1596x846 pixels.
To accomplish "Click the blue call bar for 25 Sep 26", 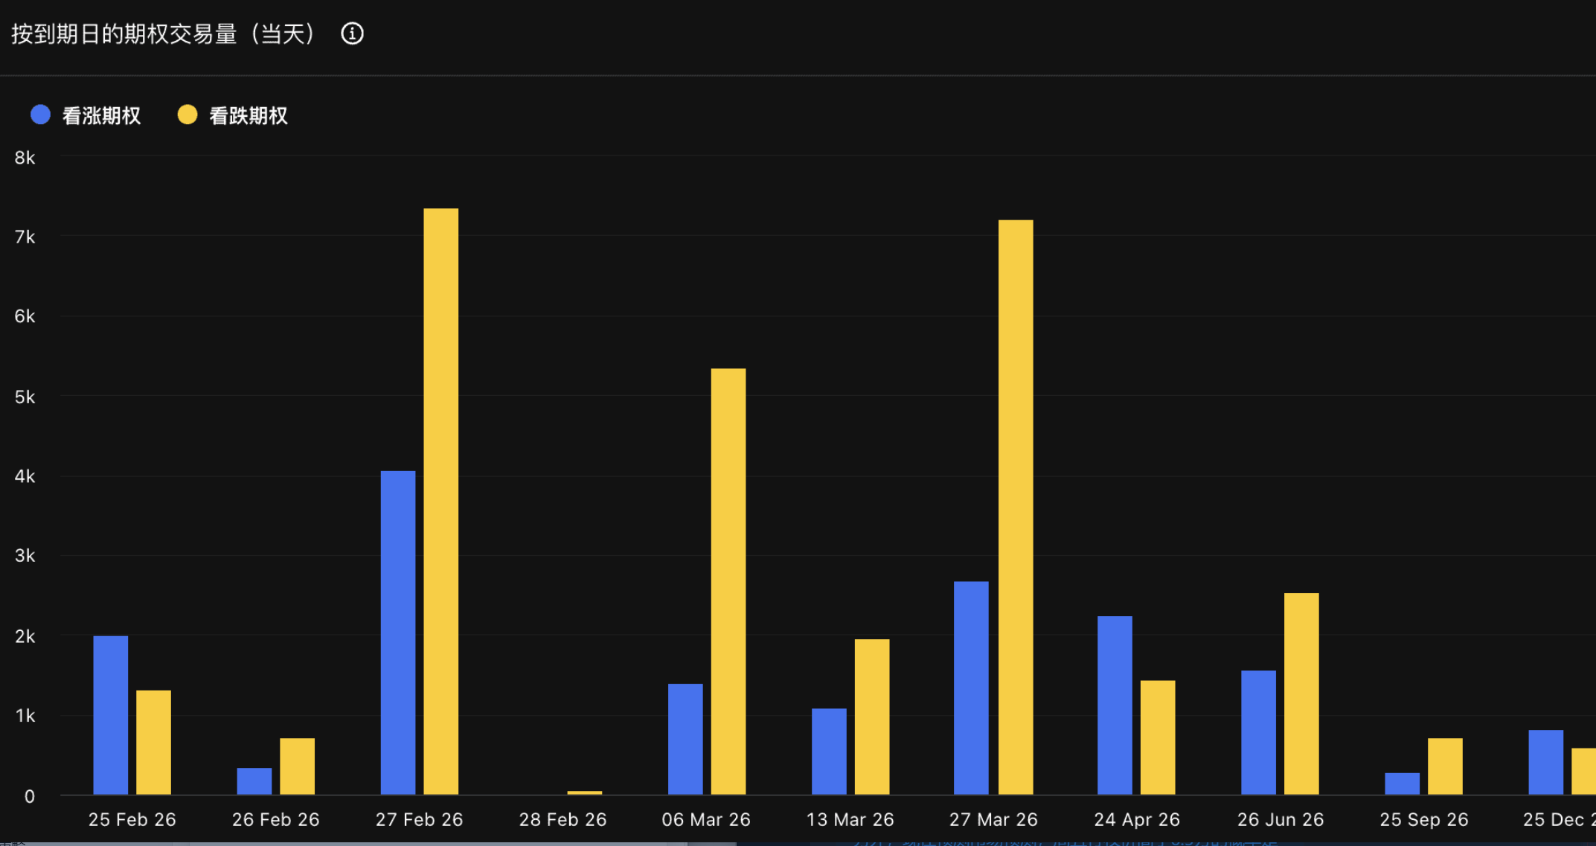I will tap(1402, 783).
